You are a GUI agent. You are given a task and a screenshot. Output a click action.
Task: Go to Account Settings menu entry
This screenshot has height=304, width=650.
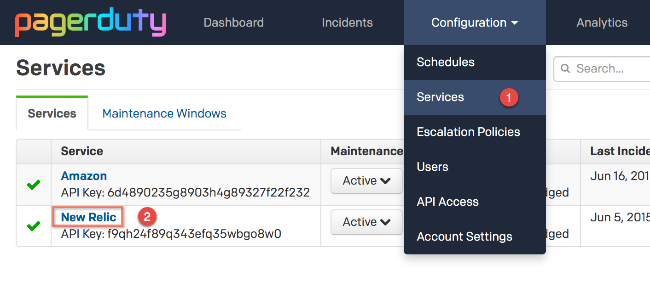[475, 237]
